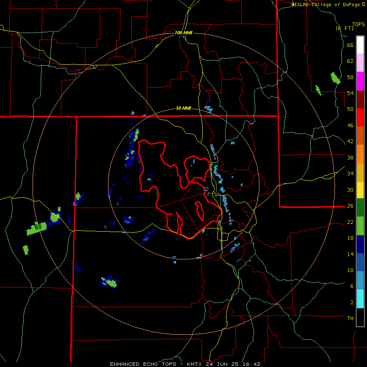Select the magenta legend color block
Screen dimensions: 367x367
point(360,81)
